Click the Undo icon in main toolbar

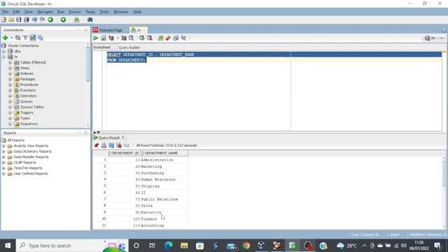[x=34, y=20]
